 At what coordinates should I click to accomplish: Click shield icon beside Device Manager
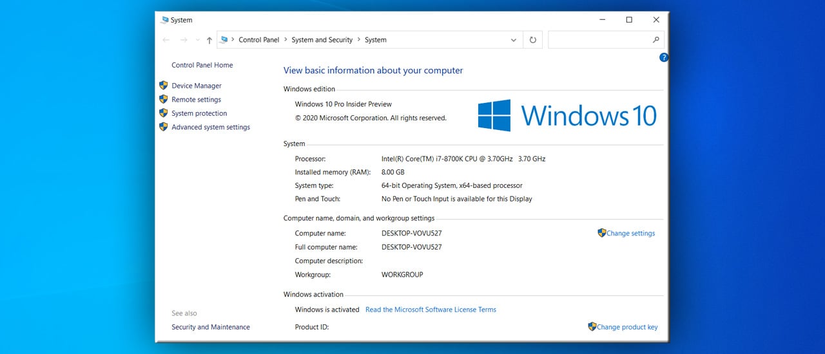pos(164,85)
